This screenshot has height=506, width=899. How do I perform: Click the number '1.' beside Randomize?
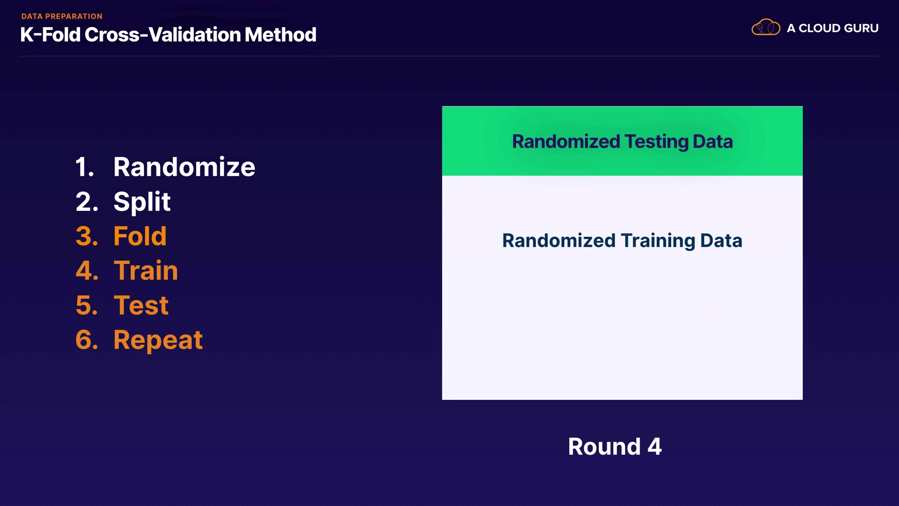[x=85, y=167]
